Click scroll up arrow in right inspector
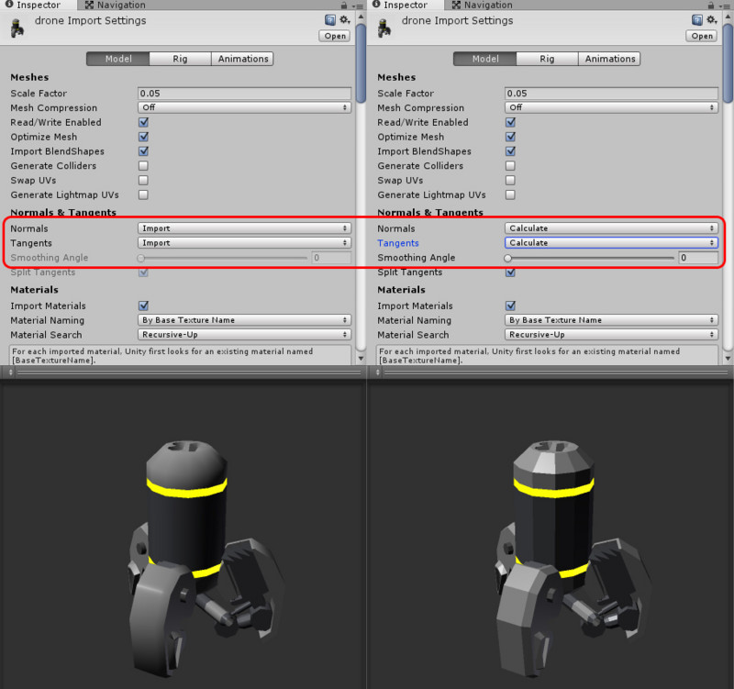Viewport: 734px width, 689px height. pos(728,17)
